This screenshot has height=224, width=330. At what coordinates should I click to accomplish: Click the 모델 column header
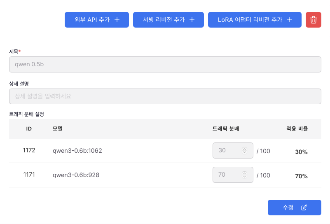coord(57,128)
